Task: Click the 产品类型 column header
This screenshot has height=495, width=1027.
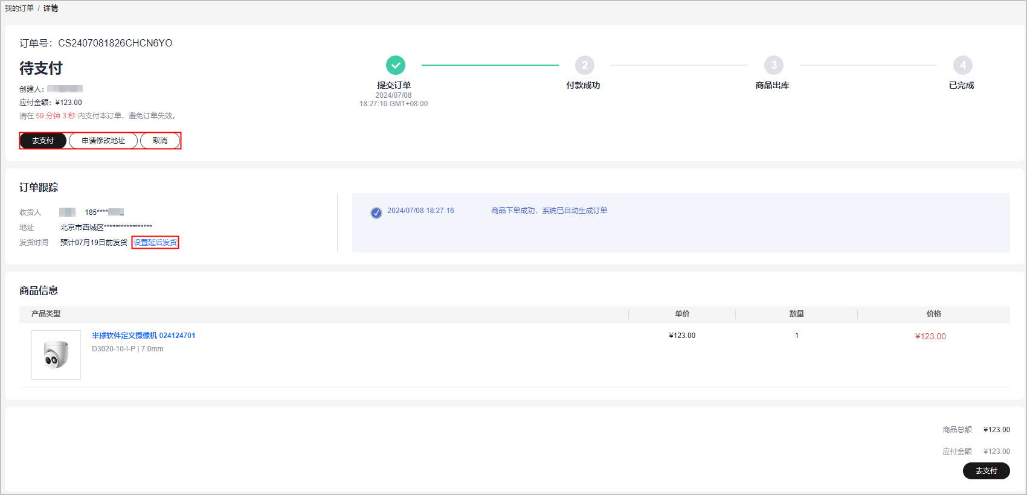Action: (x=46, y=314)
